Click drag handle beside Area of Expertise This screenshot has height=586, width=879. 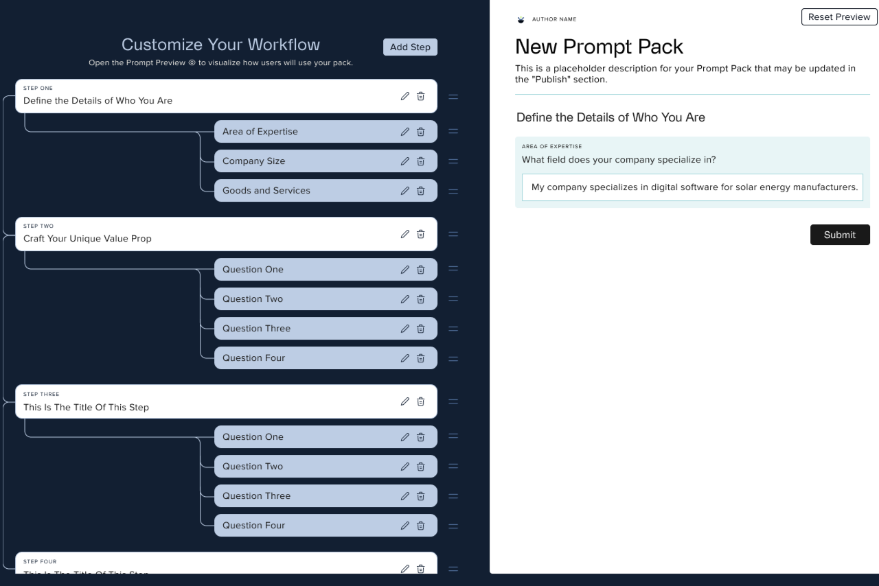453,132
